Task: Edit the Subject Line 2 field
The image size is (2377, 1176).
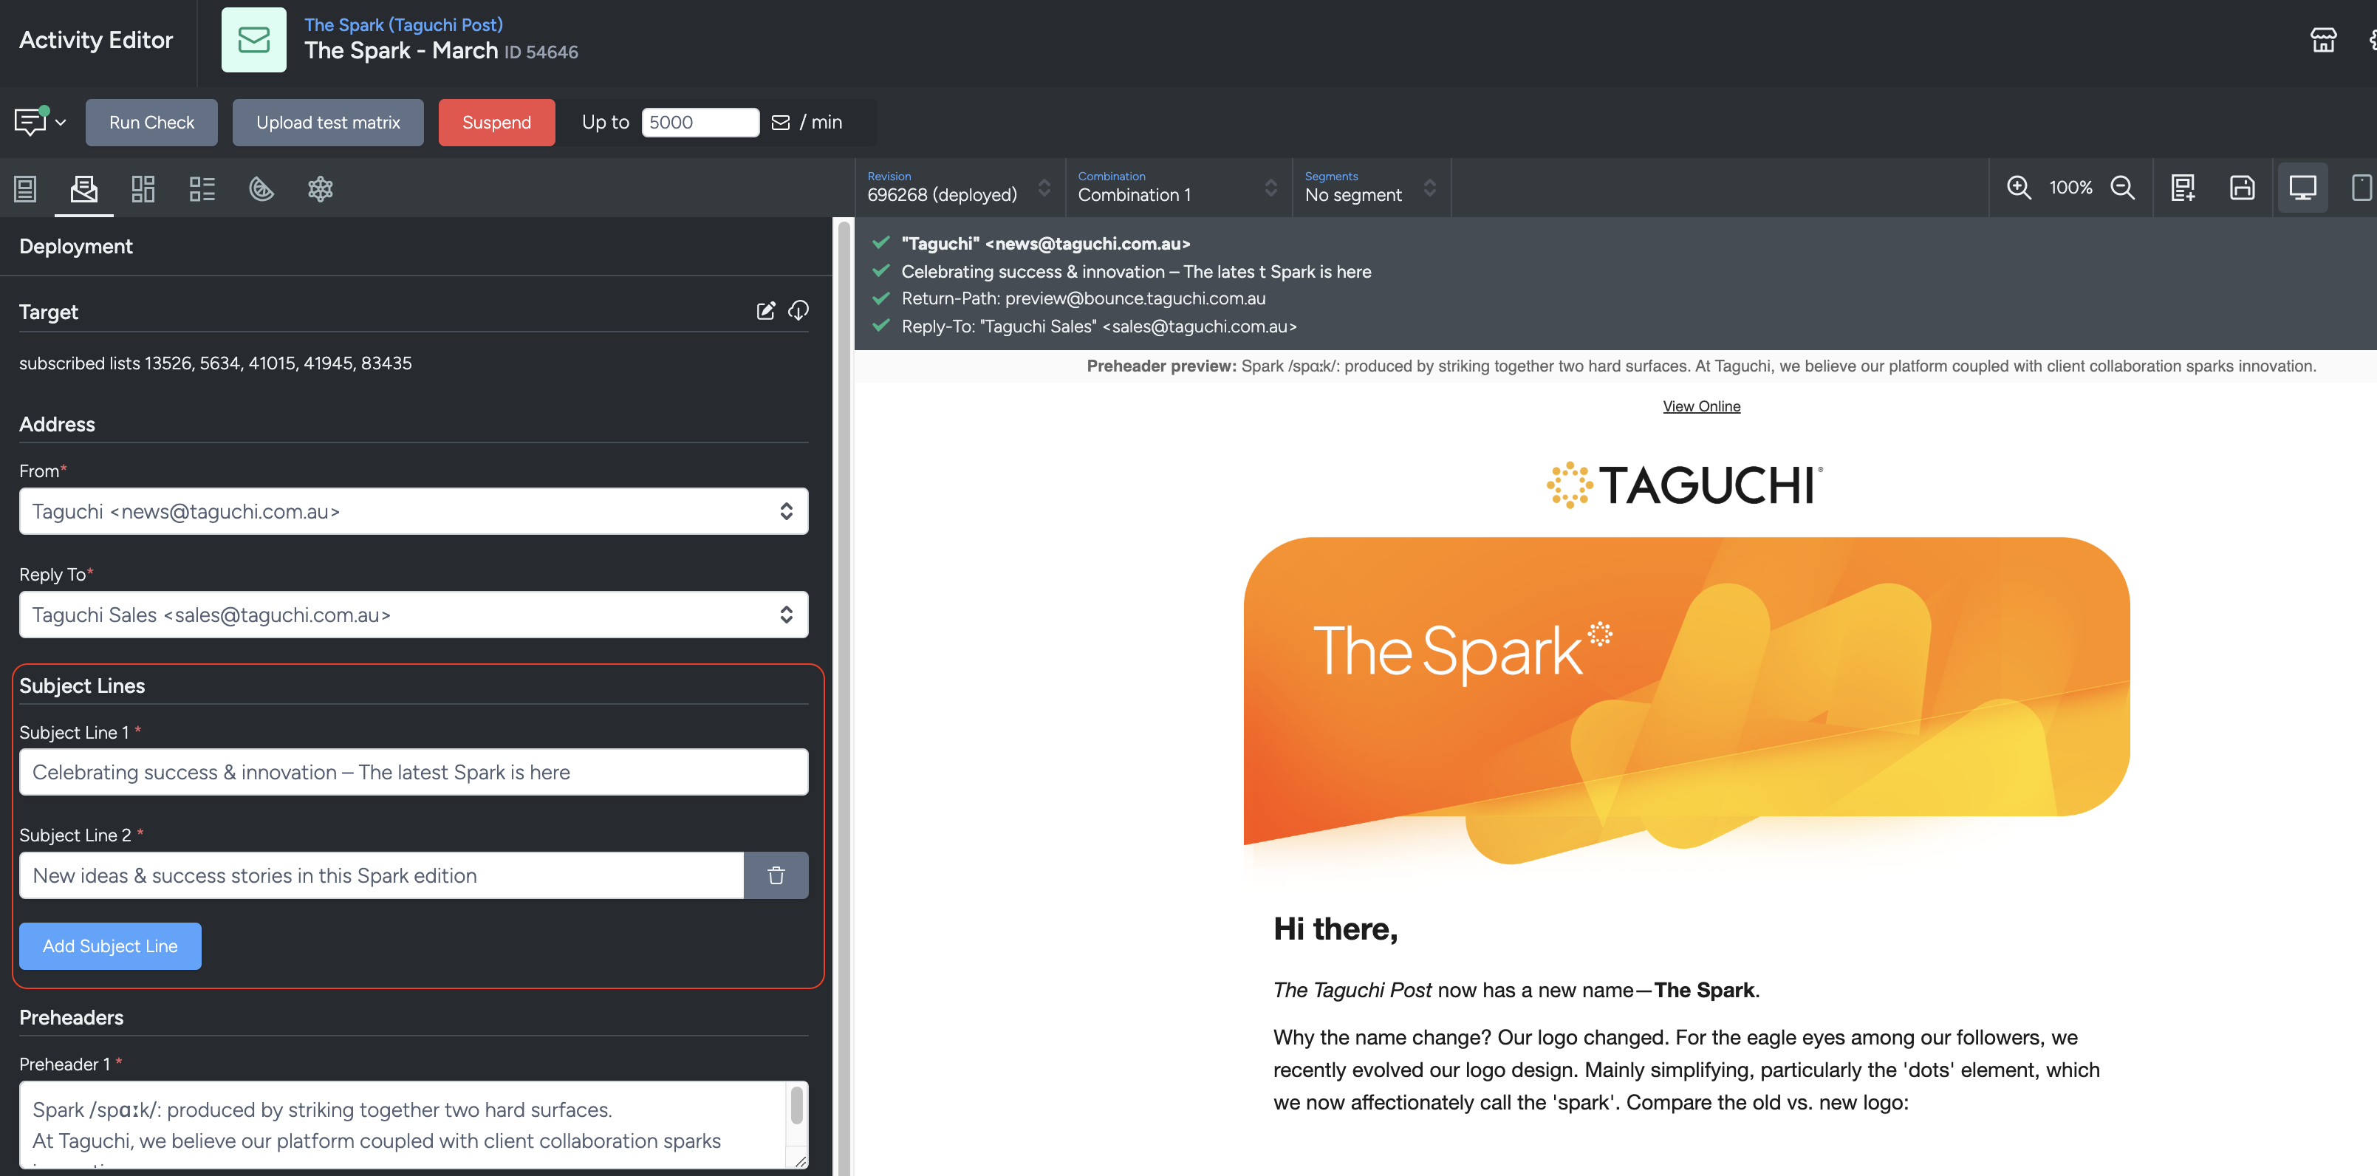Action: click(381, 875)
